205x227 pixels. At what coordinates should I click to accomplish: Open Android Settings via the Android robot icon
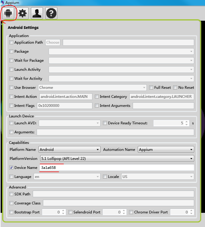click(8, 13)
